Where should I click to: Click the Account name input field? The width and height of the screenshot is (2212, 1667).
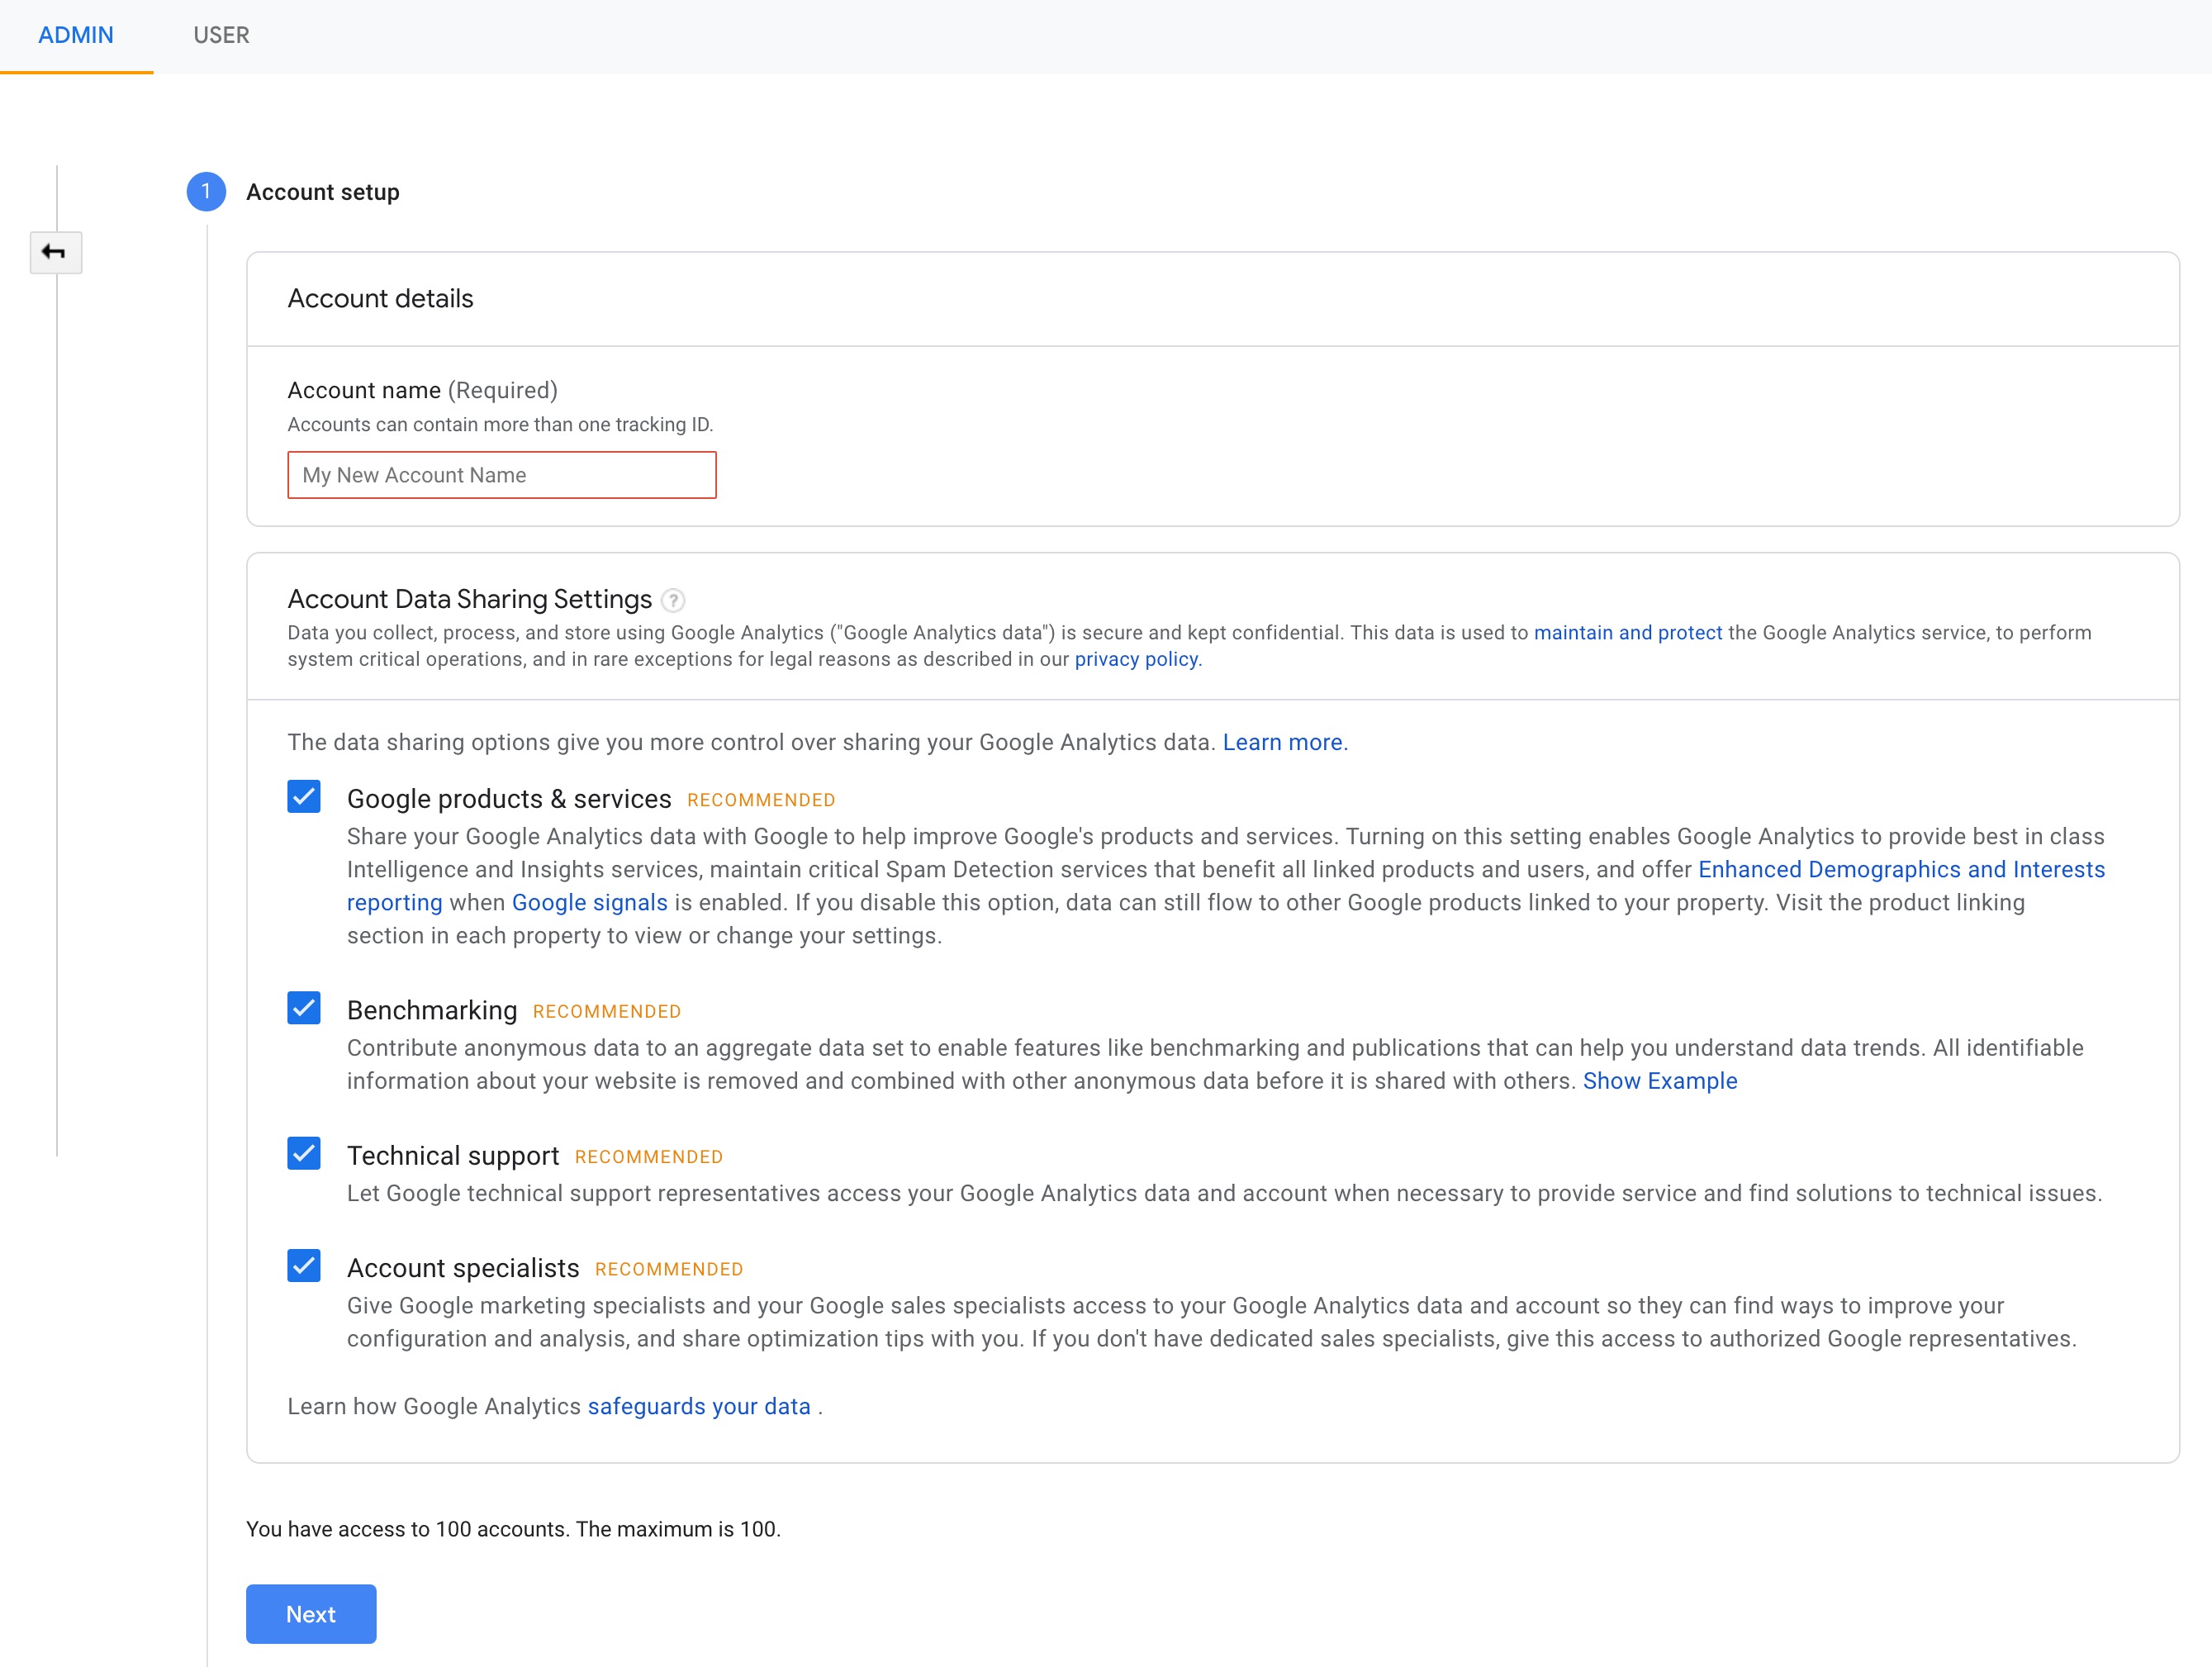tap(502, 475)
